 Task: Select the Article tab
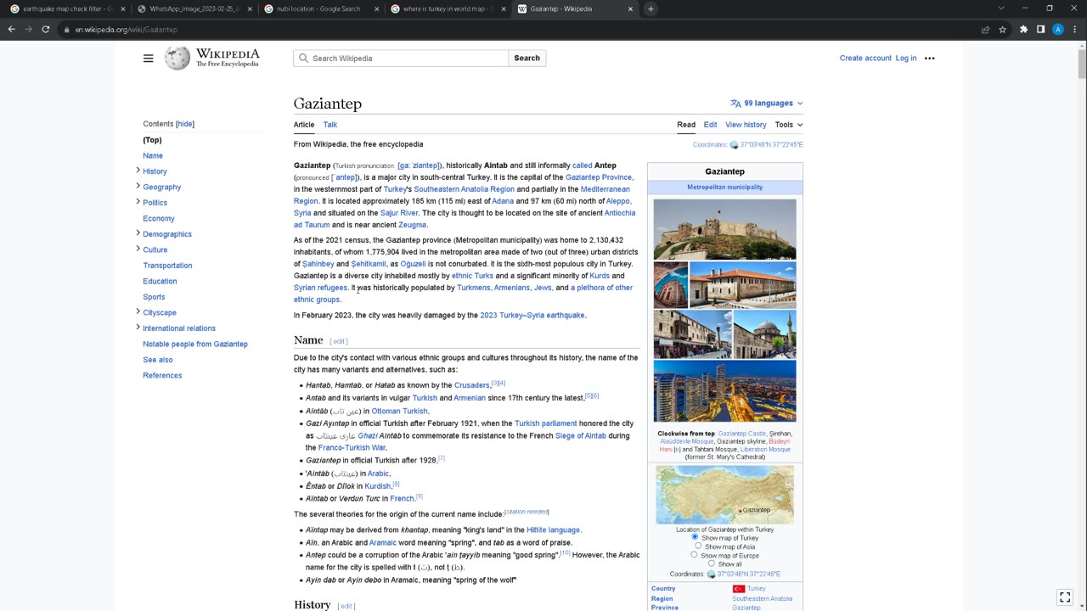click(x=304, y=125)
